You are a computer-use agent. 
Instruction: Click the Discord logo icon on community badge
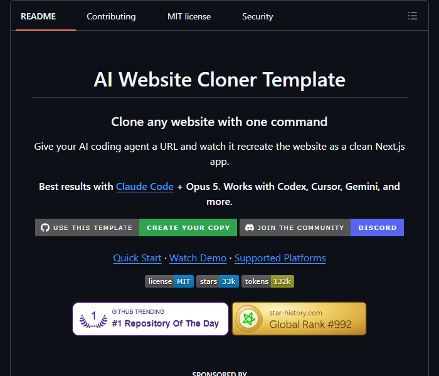click(250, 227)
